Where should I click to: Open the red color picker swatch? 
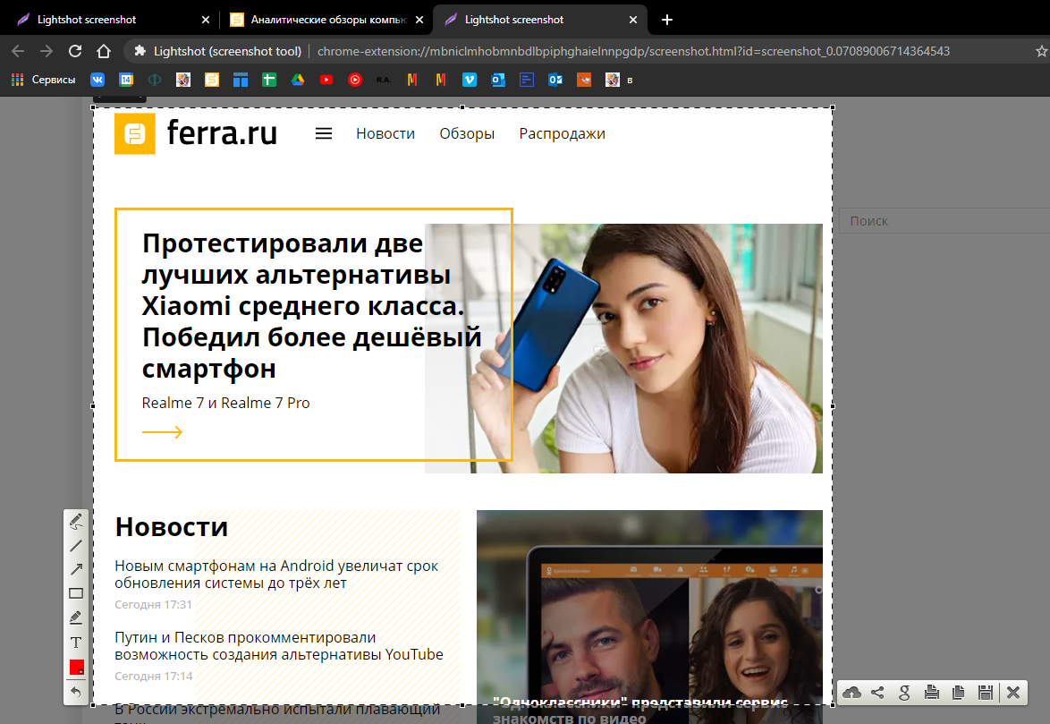[76, 667]
